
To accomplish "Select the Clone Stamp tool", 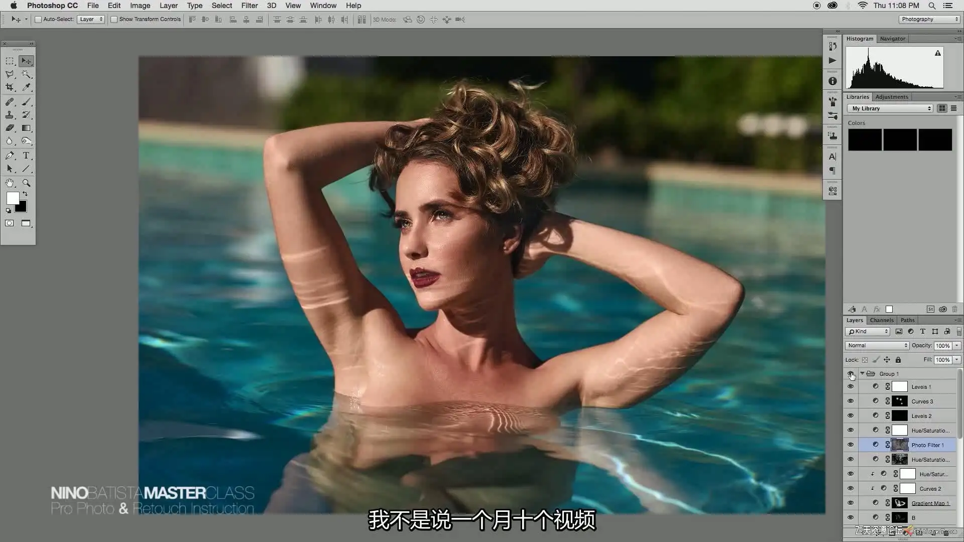I will (10, 115).
